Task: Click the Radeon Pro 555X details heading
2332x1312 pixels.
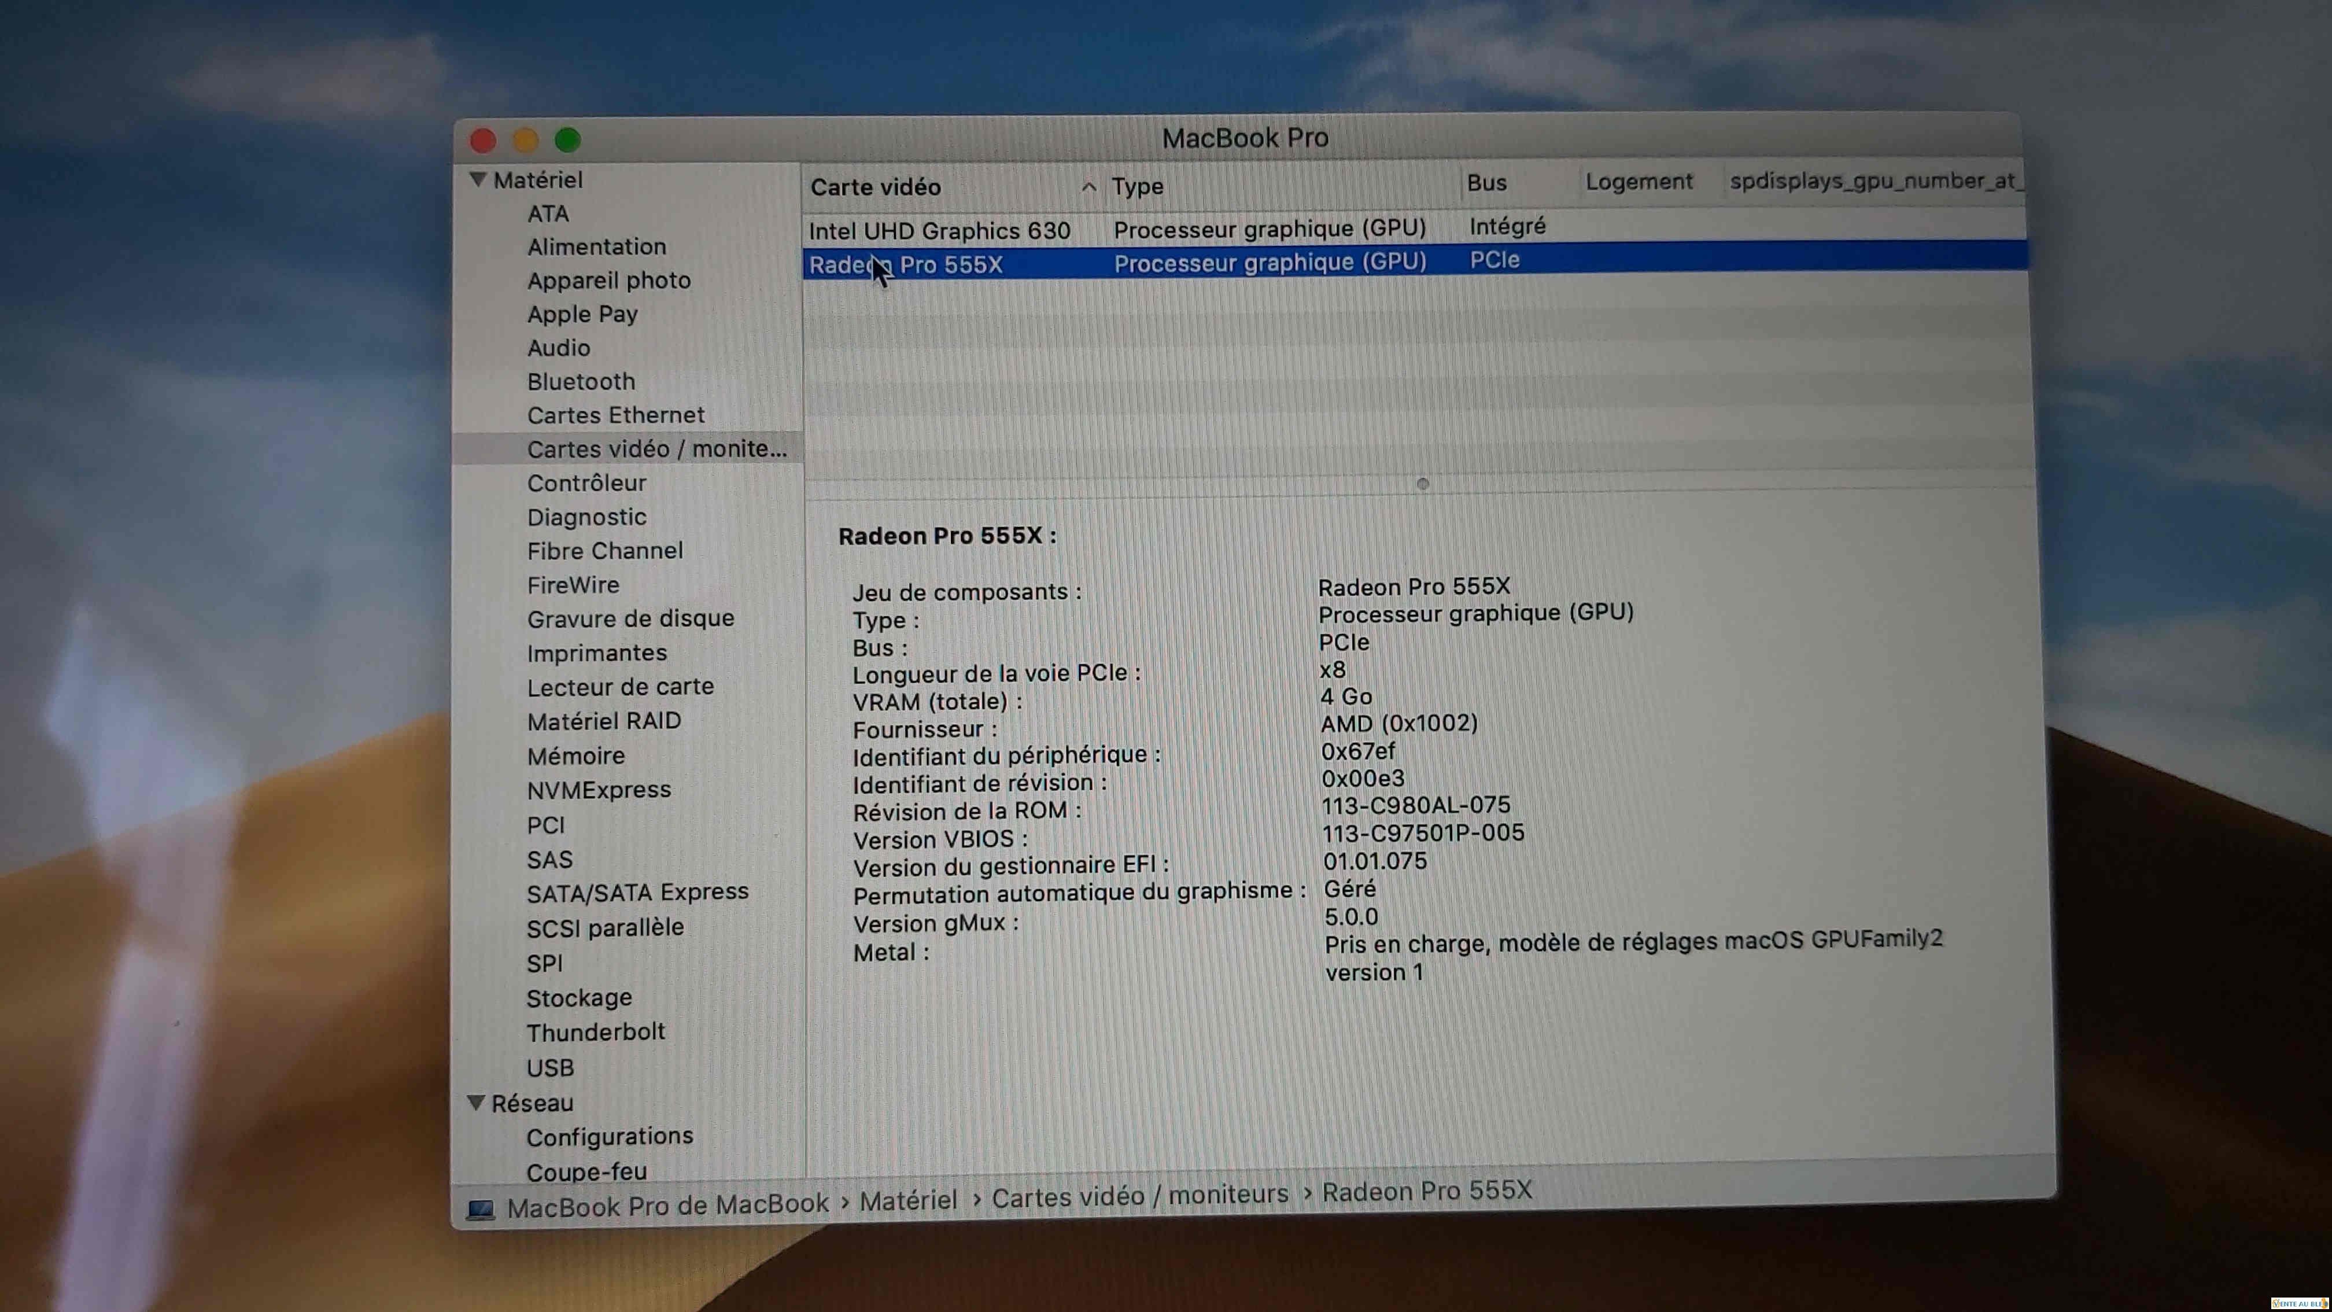Action: [x=947, y=536]
